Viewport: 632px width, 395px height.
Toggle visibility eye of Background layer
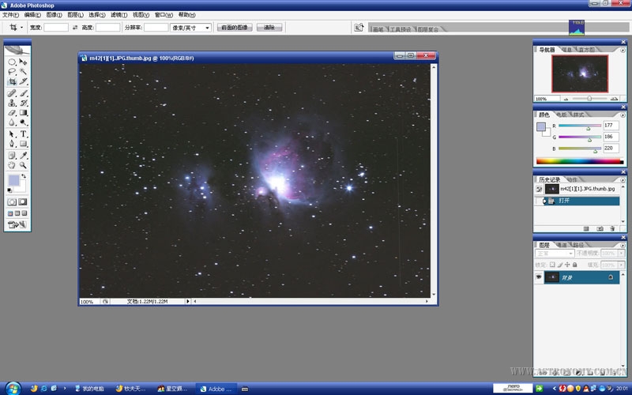[x=539, y=277]
